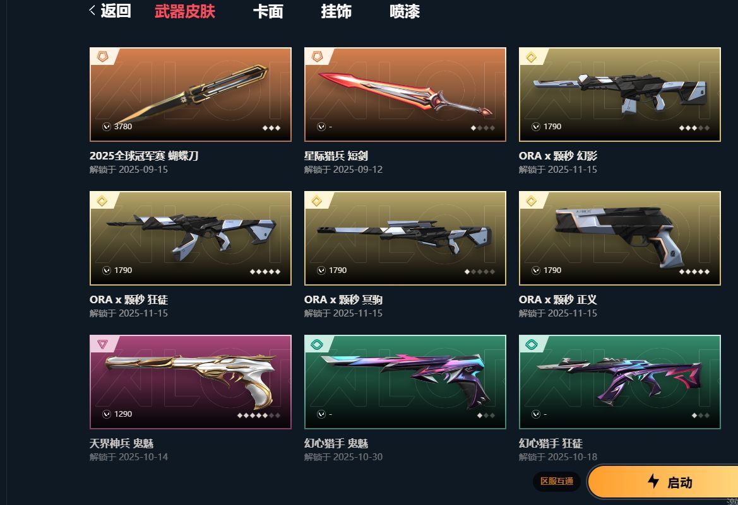The height and width of the screenshot is (505, 738).
Task: Go back using the 返回 chevron
Action: tap(110, 10)
